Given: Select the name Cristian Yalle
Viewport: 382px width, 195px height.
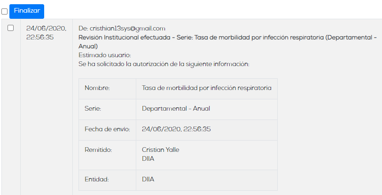Looking at the screenshot, I should coord(161,150).
